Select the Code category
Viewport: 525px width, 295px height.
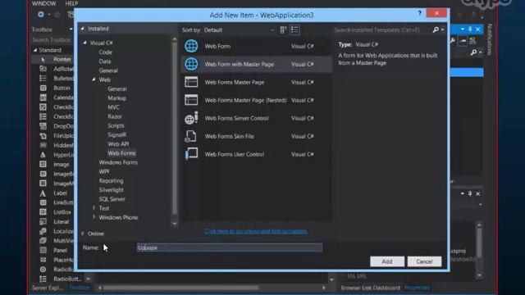coord(106,52)
